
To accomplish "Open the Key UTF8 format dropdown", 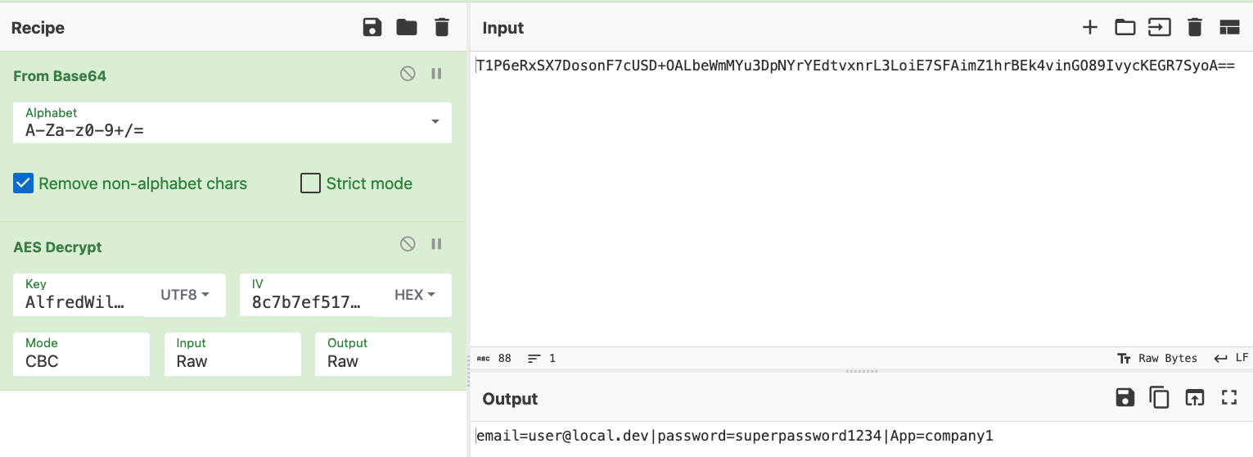I will [185, 295].
